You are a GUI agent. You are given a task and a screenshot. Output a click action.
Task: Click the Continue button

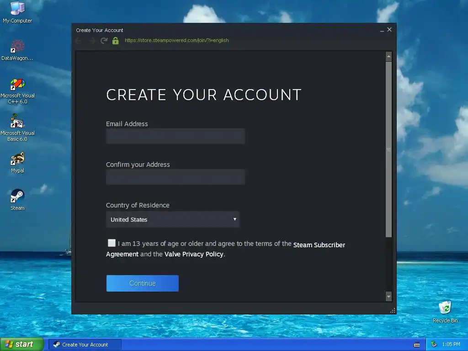click(143, 283)
